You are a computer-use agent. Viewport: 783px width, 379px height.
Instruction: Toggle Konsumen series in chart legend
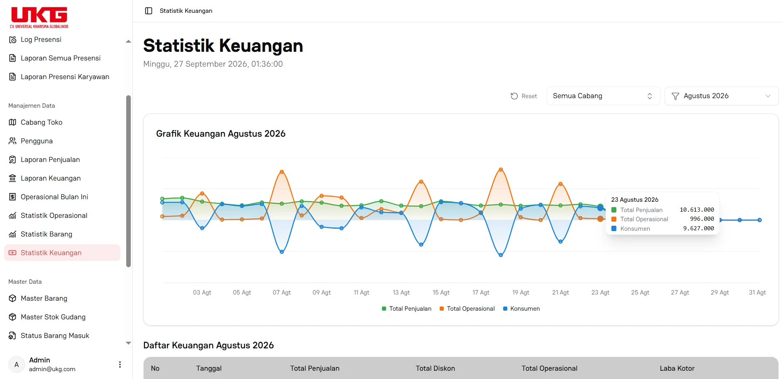(521, 309)
